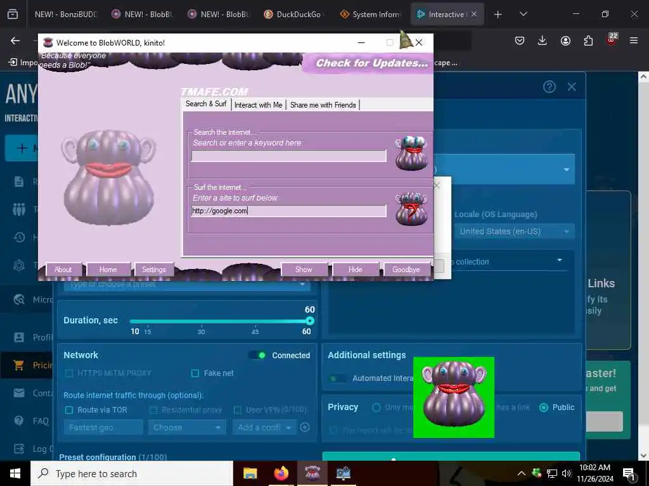Click the Windows taskbar search box

(132, 473)
